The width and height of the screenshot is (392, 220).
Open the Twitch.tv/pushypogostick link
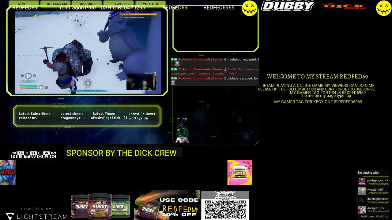pos(378,184)
